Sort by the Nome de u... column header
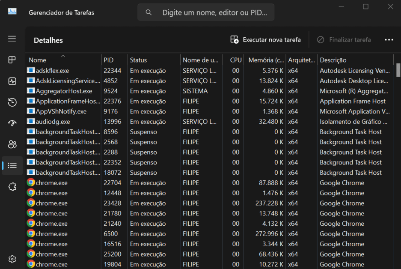The image size is (401, 269). (202, 60)
